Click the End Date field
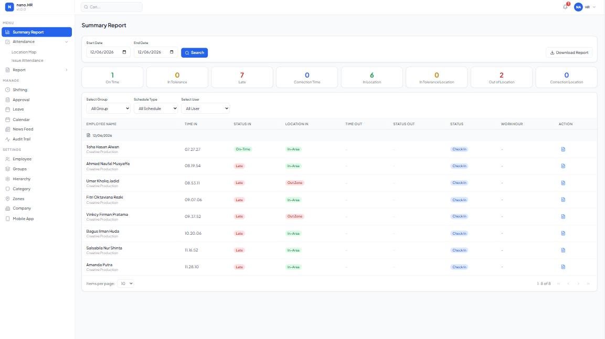This screenshot has width=605, height=339. click(x=156, y=52)
